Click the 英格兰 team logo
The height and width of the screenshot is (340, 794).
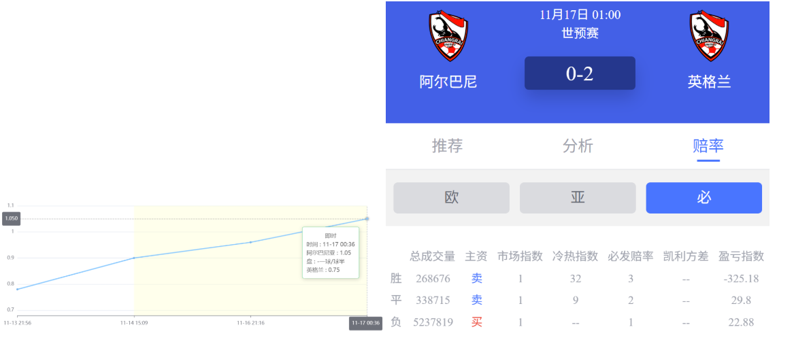tap(709, 36)
